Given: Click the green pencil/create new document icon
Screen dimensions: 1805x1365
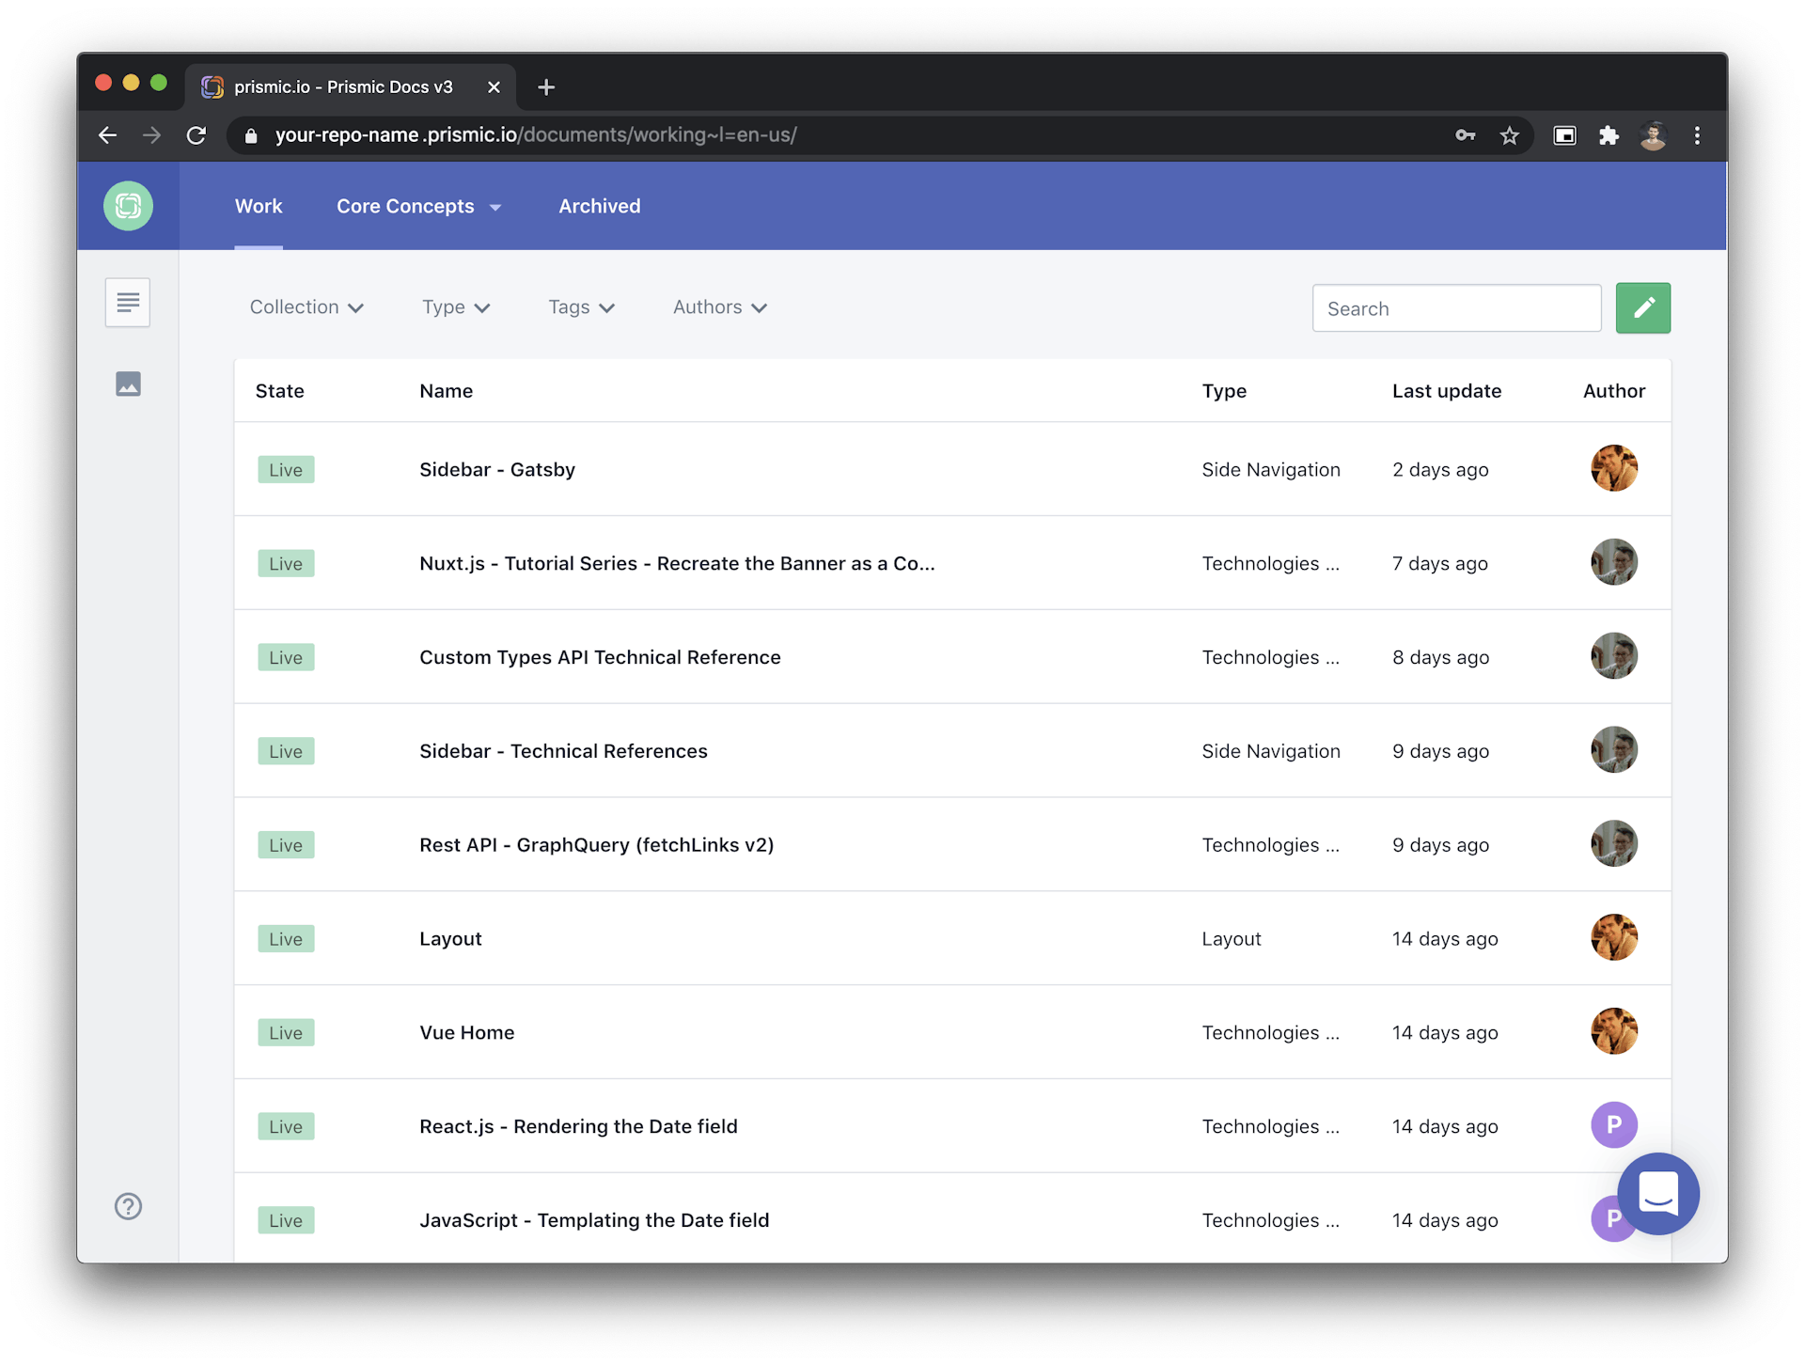Looking at the screenshot, I should pyautogui.click(x=1644, y=306).
